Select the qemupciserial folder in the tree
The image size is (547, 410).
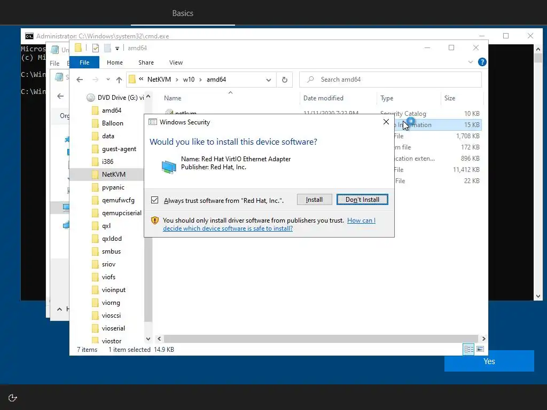tap(121, 213)
